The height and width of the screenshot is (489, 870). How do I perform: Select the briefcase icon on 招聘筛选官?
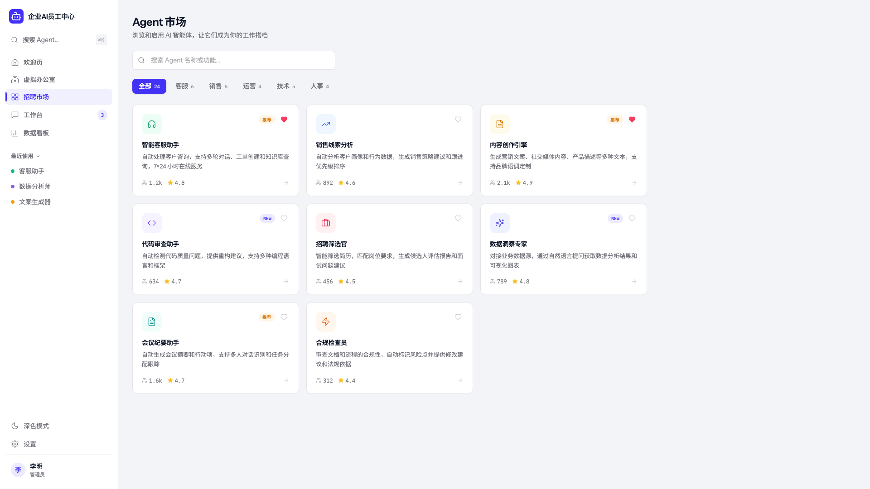pyautogui.click(x=325, y=223)
